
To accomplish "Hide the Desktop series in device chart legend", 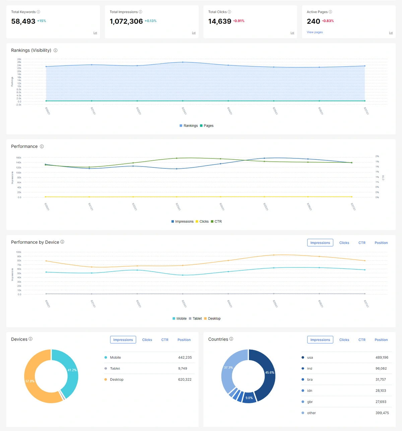I will coord(212,319).
